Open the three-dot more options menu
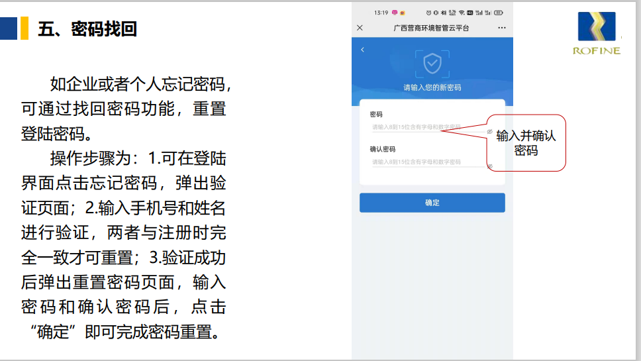641x361 pixels. [x=502, y=28]
